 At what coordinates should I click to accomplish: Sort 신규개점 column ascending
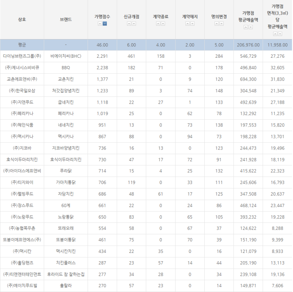[x=129, y=24]
